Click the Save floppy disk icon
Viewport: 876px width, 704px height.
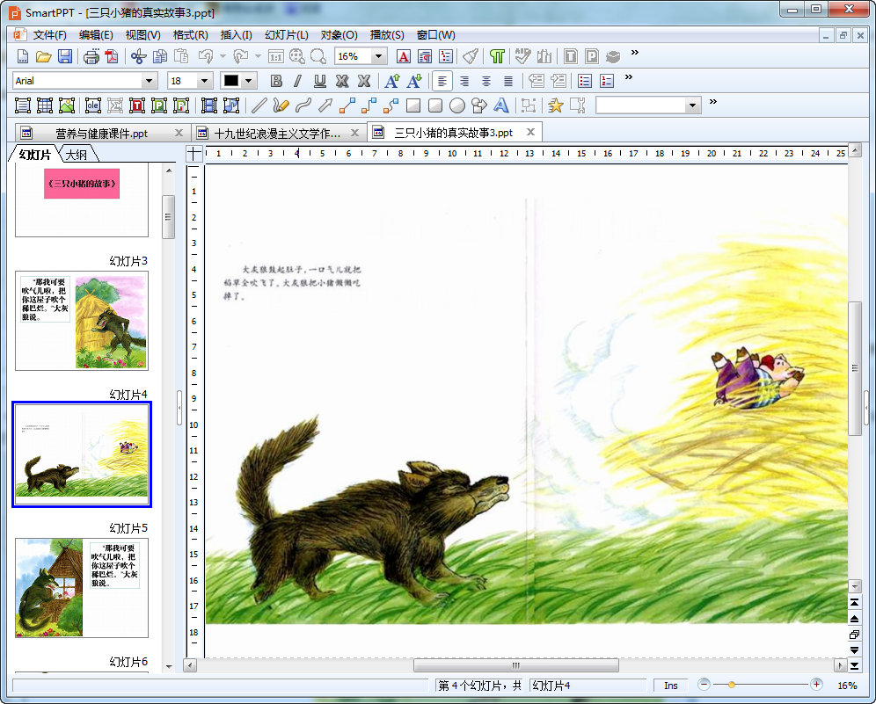pos(65,56)
